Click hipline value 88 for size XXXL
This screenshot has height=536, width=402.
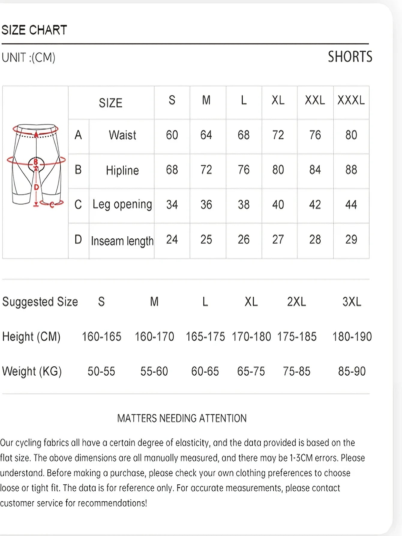coord(351,170)
